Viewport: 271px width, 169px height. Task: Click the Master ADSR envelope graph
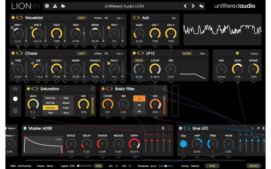(x=43, y=145)
